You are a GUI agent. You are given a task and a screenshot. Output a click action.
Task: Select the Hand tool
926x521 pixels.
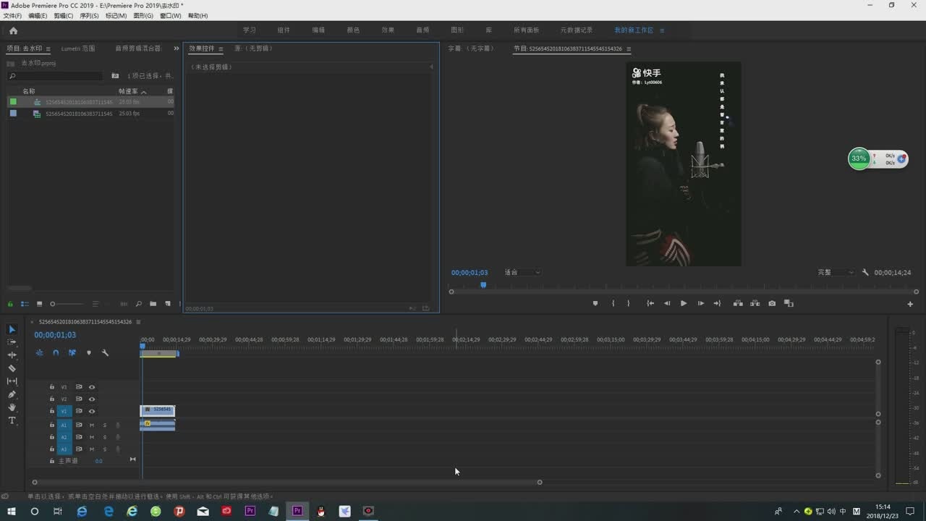[12, 407]
